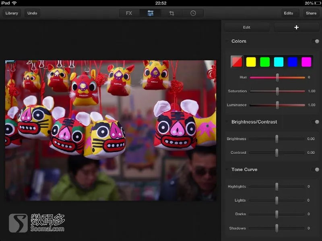Toggle the Brightness/Contrast switch
322x241 pixels.
click(315, 122)
